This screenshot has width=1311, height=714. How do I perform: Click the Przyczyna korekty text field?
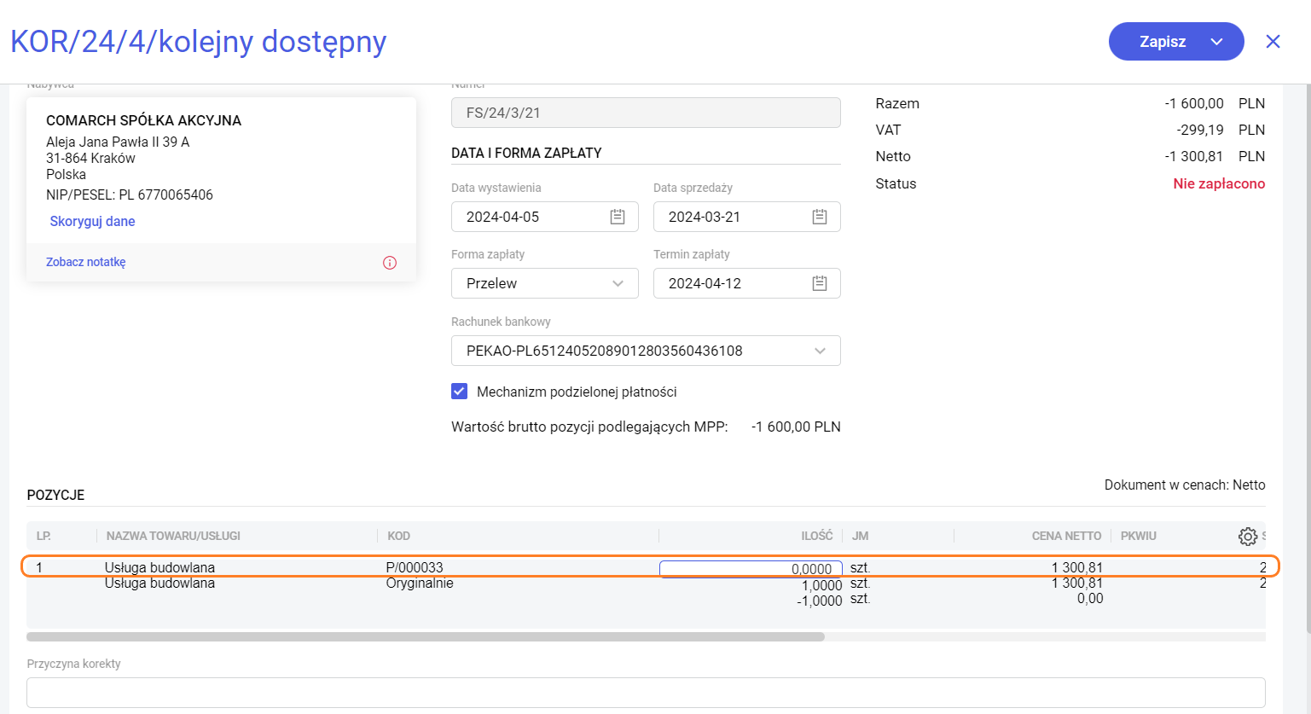coord(646,692)
